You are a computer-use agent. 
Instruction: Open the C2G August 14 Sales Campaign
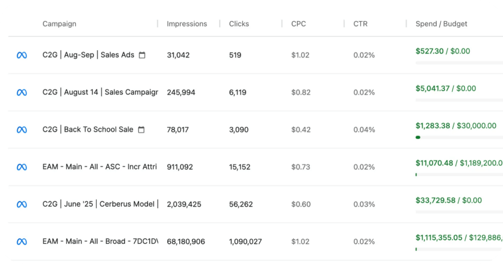pyautogui.click(x=100, y=92)
